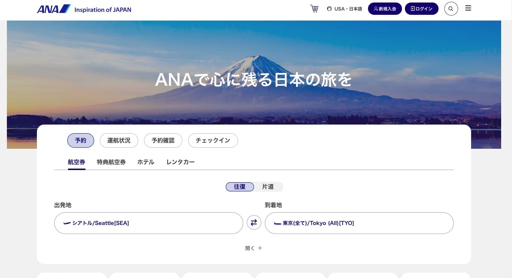Select the 運航状況 pill button
This screenshot has height=278, width=512.
click(119, 140)
